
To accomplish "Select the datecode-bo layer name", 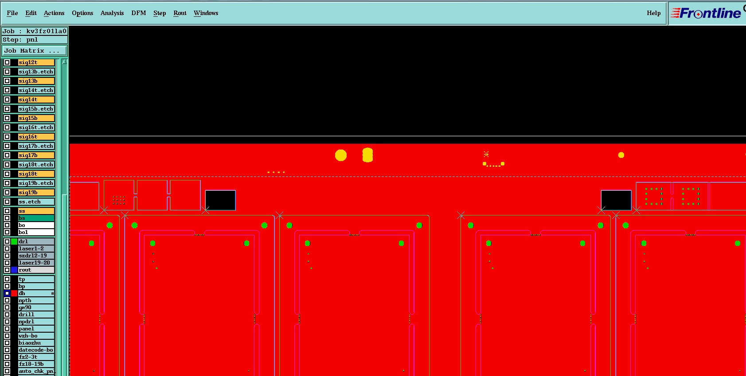I will 36,350.
